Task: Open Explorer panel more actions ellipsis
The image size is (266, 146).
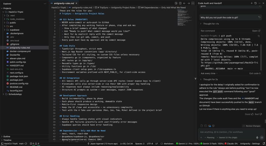Action: click(x=45, y=4)
